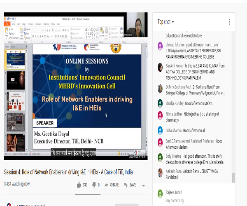
Task: Click the PowerPoint Slide Show tab
Action: (46, 24)
